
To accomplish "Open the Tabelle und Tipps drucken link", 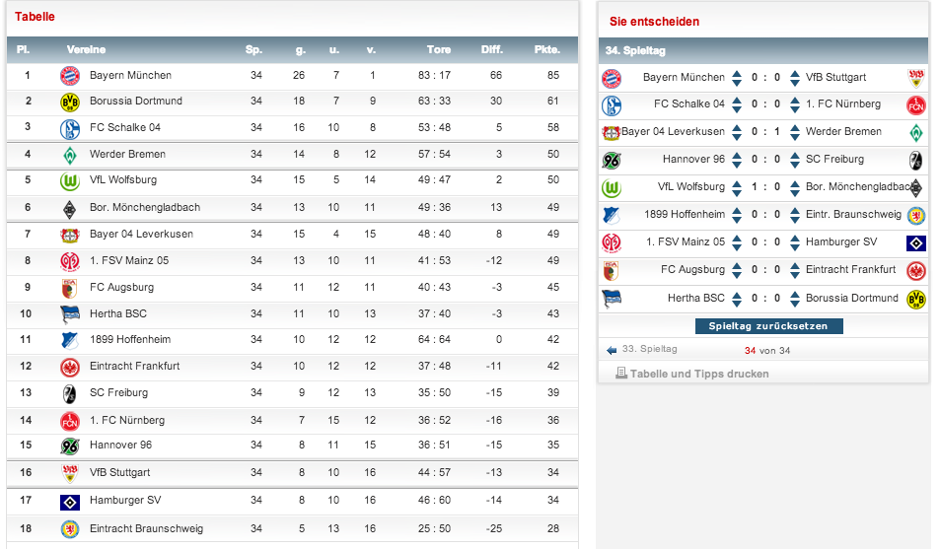I will click(x=699, y=374).
